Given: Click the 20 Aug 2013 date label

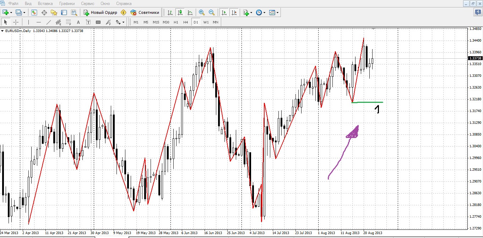Looking at the screenshot, I should (372, 233).
